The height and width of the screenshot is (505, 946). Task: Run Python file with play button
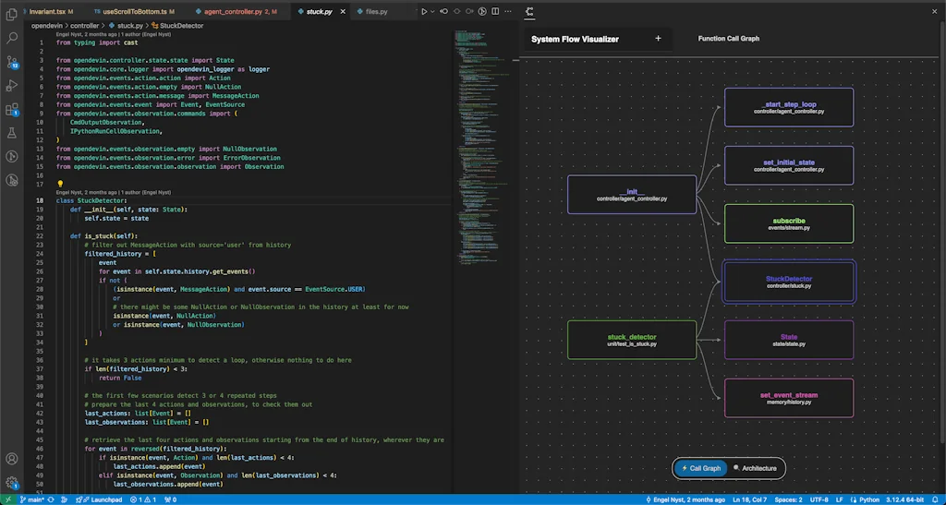point(424,11)
